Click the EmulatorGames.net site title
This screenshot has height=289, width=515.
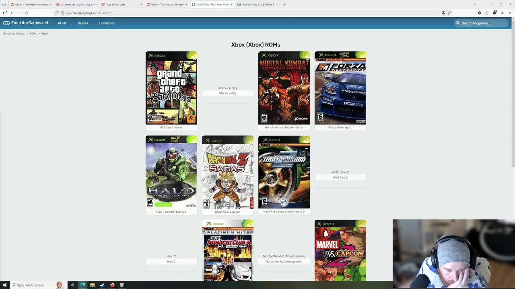pyautogui.click(x=30, y=23)
